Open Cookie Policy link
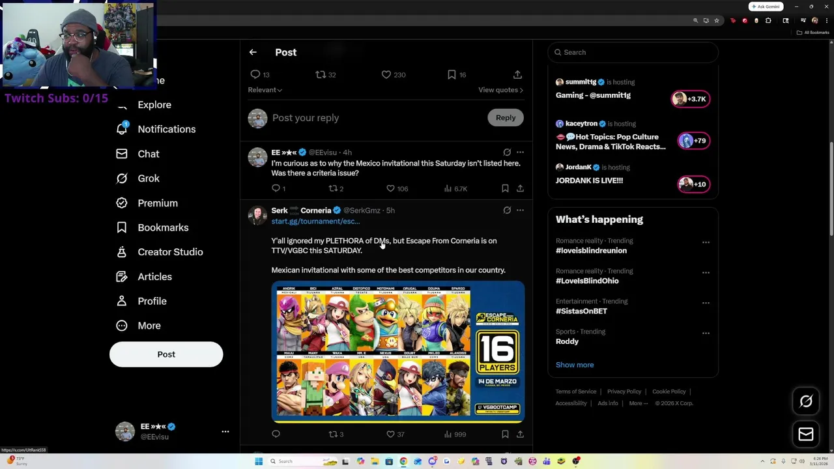834x469 pixels. 669,391
